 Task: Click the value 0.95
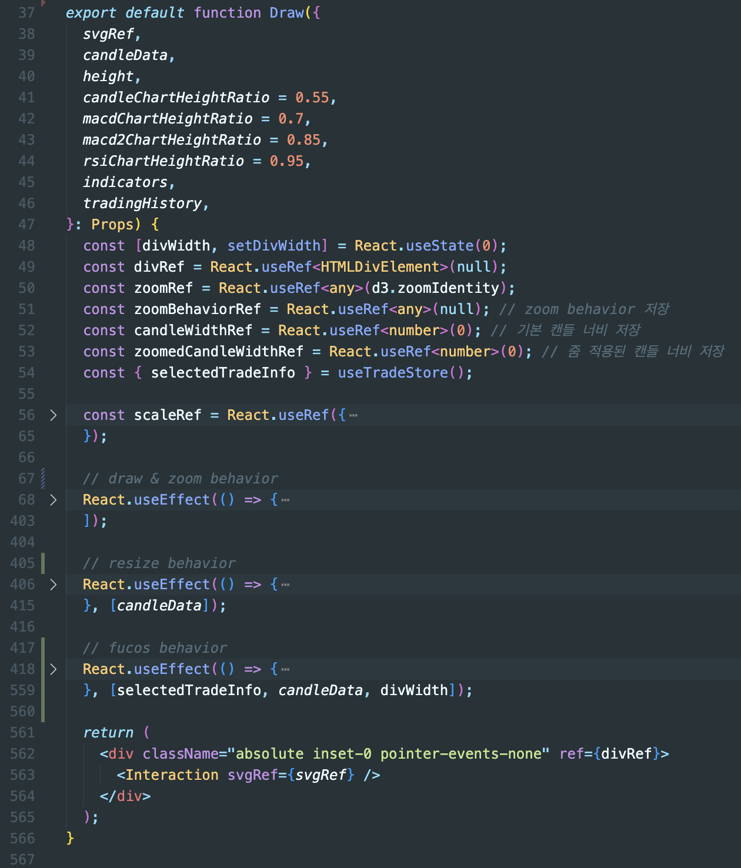click(x=287, y=161)
